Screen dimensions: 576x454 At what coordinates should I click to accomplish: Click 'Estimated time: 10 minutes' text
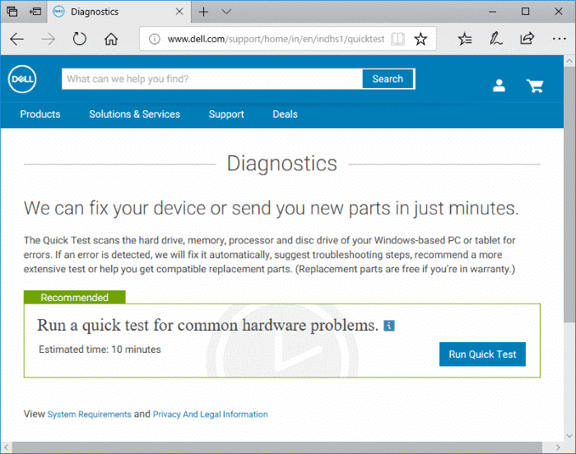point(100,350)
